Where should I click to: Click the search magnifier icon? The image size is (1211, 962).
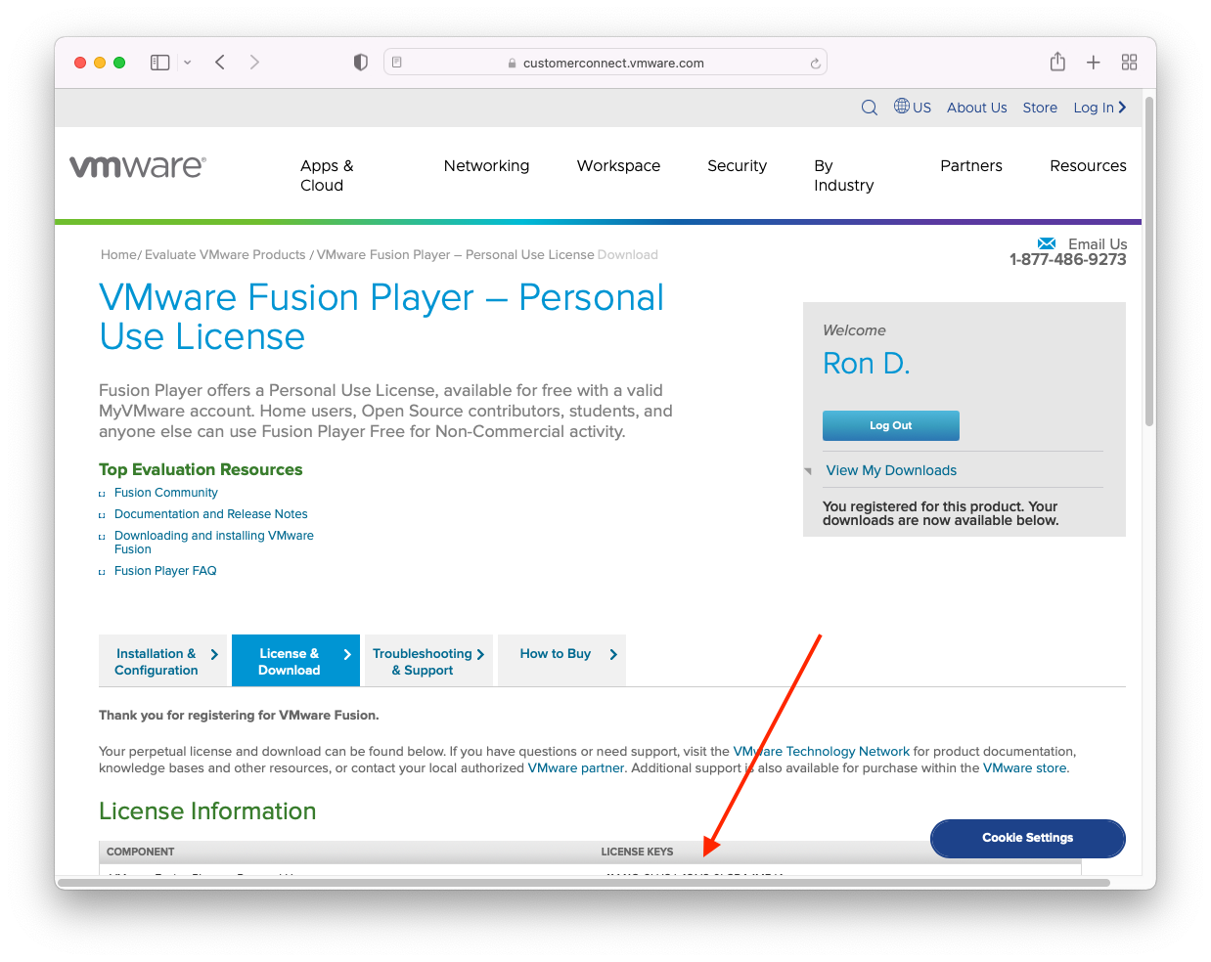point(869,108)
